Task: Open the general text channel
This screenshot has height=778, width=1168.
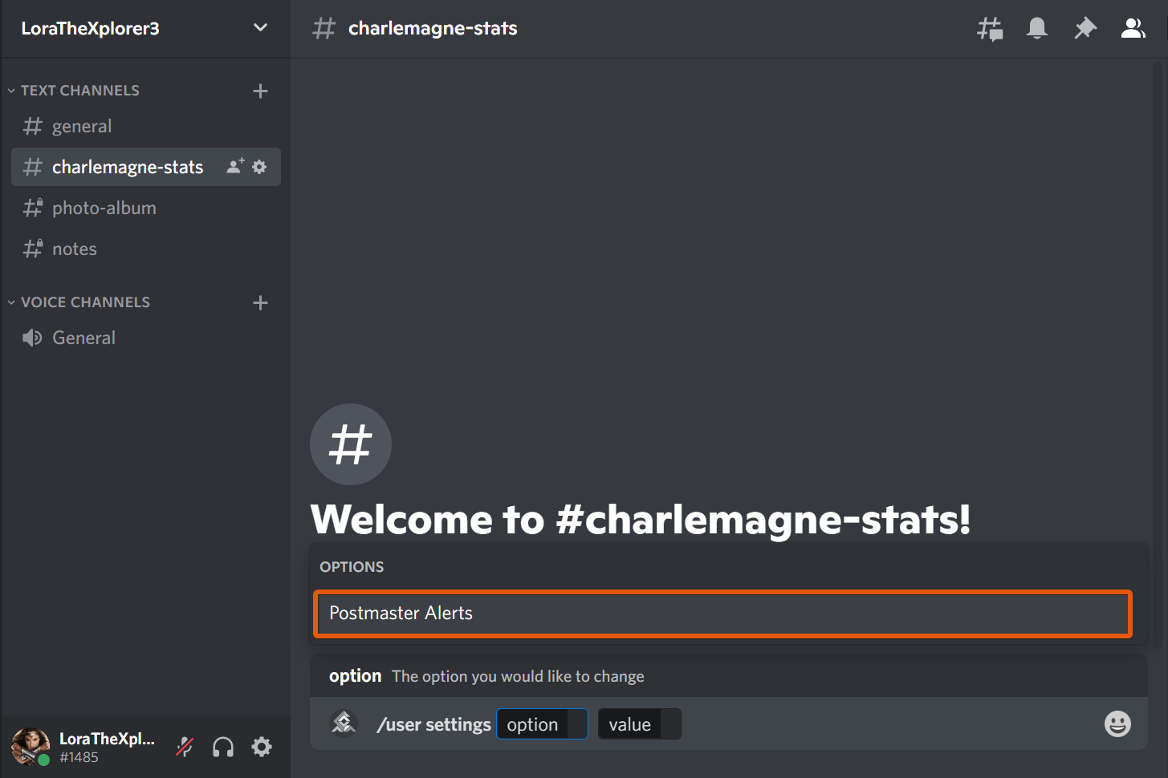Action: coord(146,126)
